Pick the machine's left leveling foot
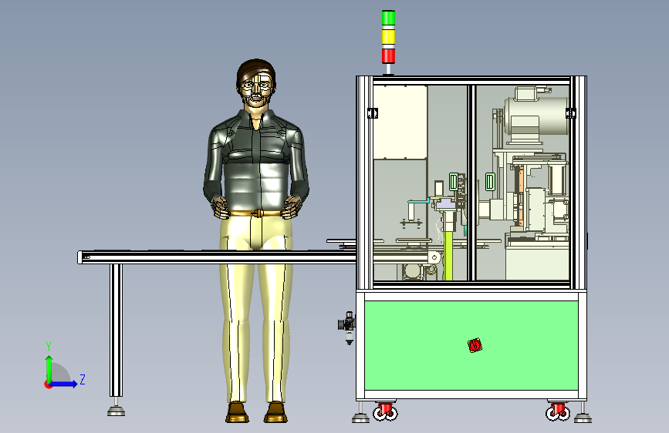 pos(360,418)
